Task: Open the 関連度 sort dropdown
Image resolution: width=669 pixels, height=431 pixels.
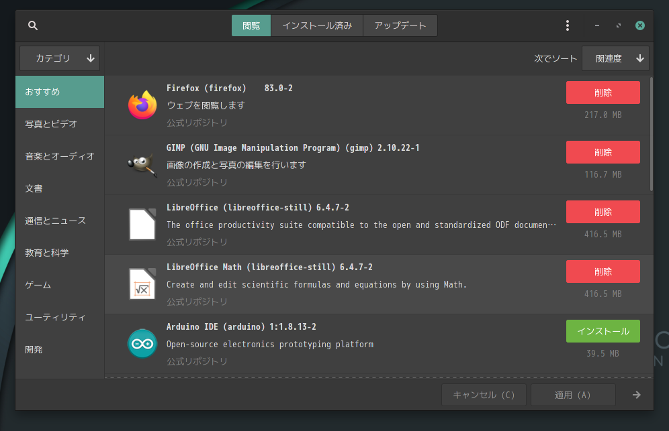Action: (616, 58)
